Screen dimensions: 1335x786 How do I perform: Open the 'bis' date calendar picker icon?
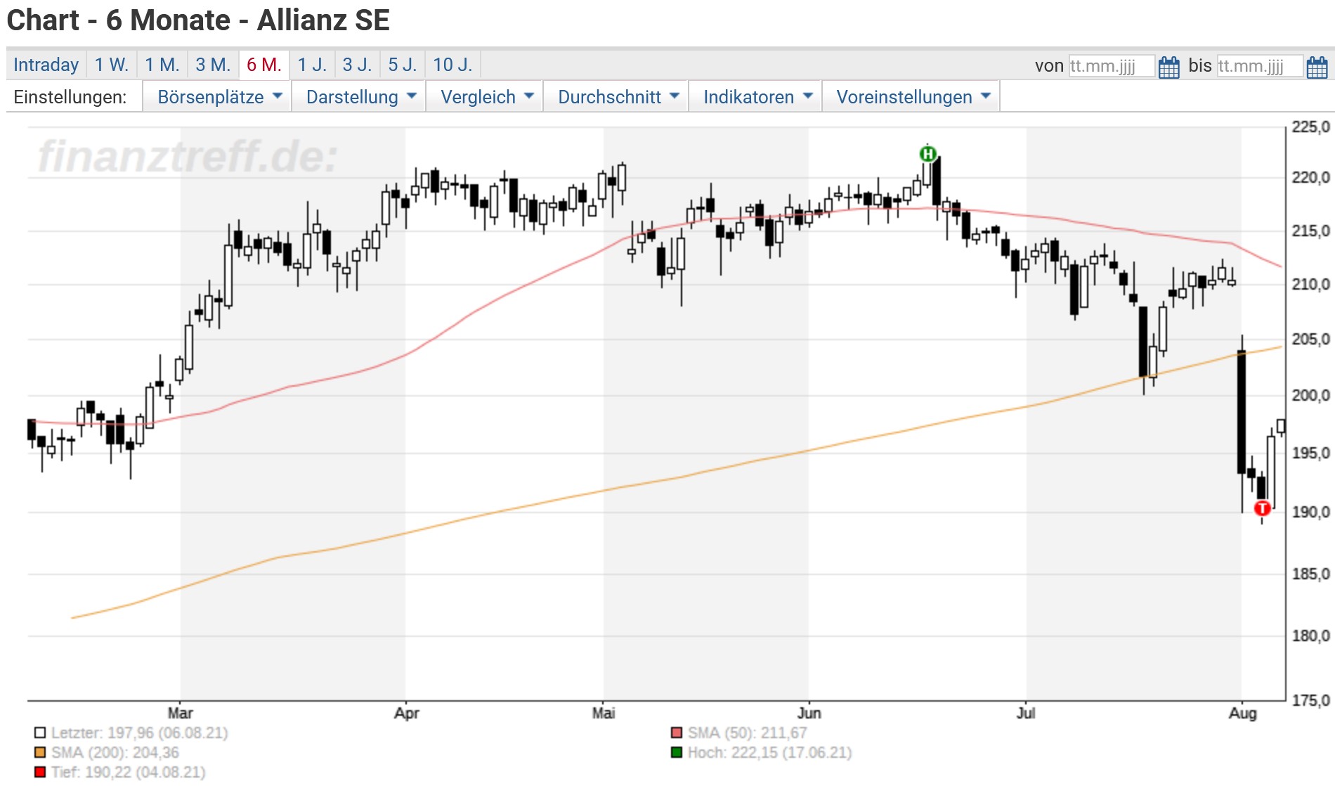pyautogui.click(x=1317, y=67)
